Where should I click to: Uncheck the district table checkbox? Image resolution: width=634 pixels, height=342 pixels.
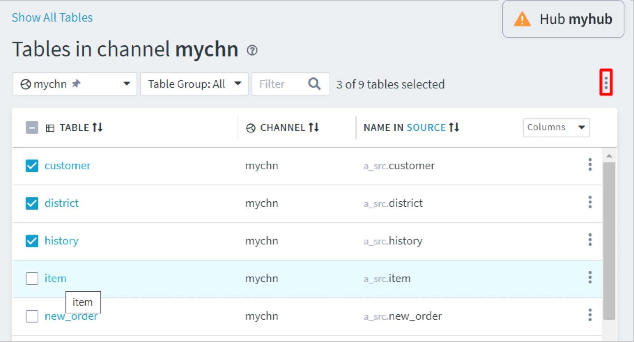click(x=32, y=203)
